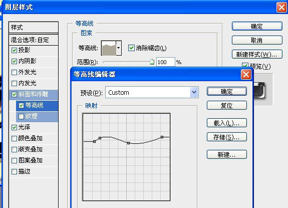This screenshot has height=208, width=288.
Task: Click the contour curve thumbnail preview
Action: (x=109, y=48)
